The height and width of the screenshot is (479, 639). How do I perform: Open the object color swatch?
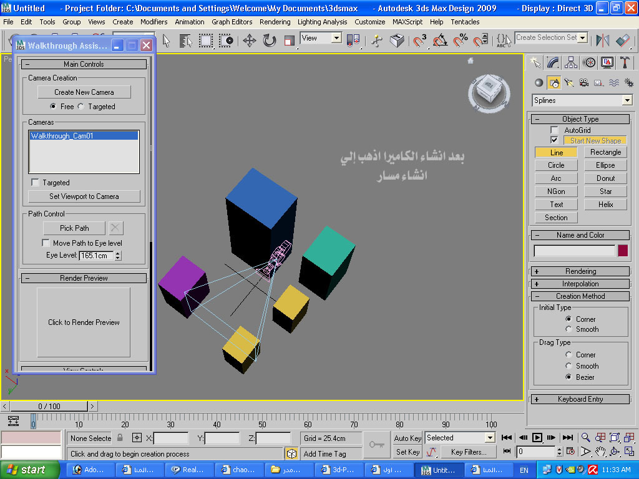pyautogui.click(x=623, y=251)
